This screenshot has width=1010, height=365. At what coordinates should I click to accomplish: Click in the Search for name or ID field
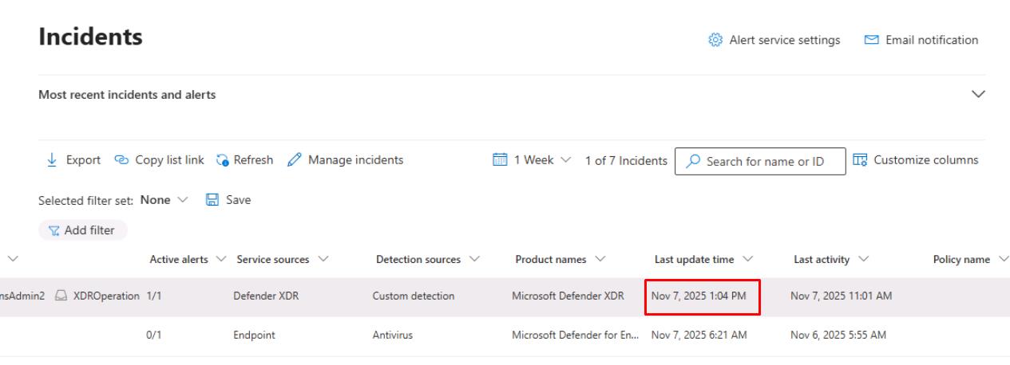(x=763, y=162)
